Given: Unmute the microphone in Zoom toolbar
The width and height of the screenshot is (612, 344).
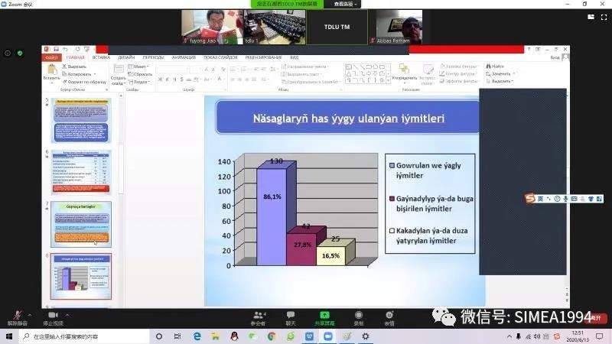Looking at the screenshot, I should pyautogui.click(x=16, y=315).
